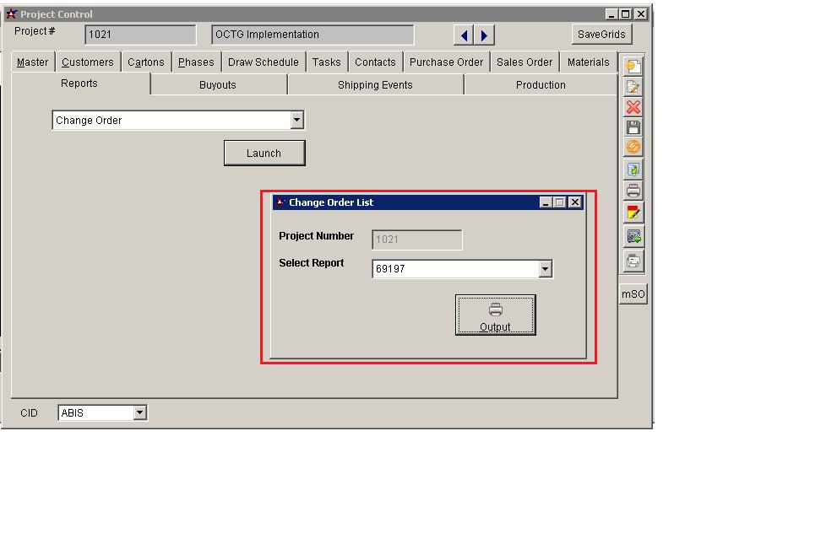Click the floppy disk save icon
The height and width of the screenshot is (544, 837).
tap(633, 127)
